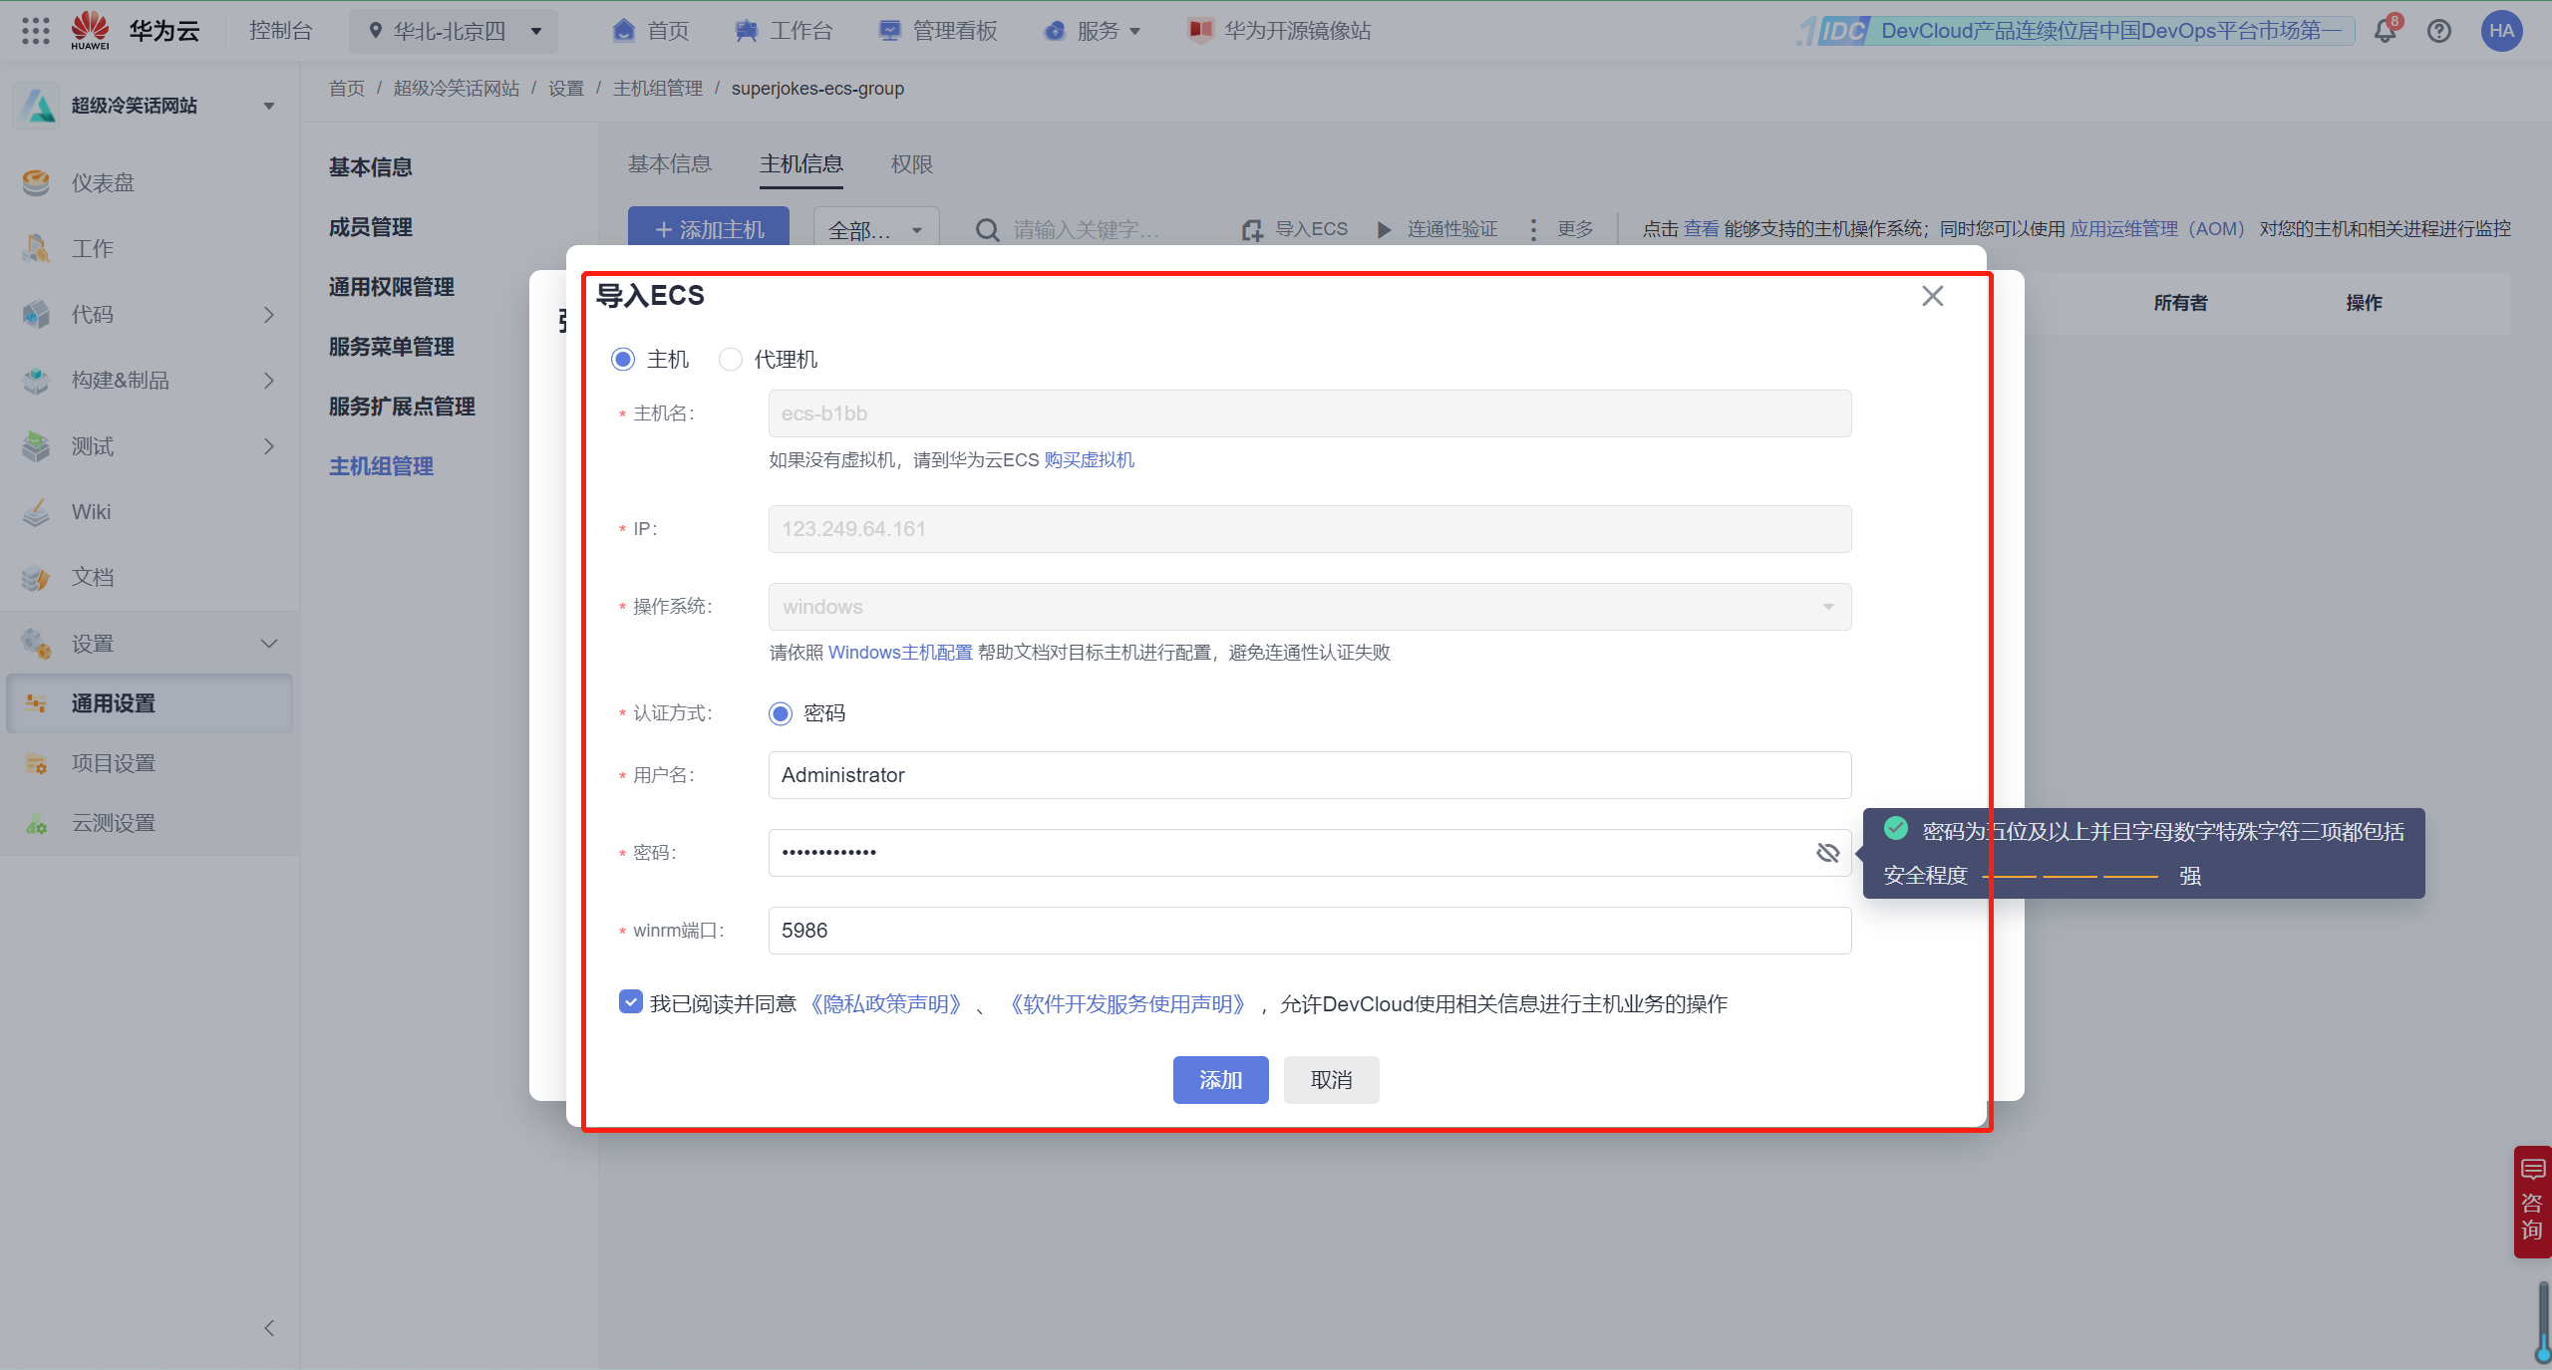Click the 构建&制品 sidebar icon

[36, 380]
